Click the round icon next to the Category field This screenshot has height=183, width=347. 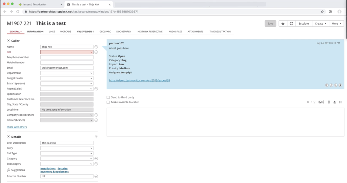[x=96, y=159]
